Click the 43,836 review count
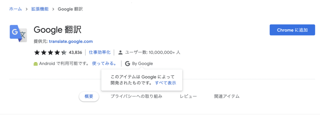 (x=75, y=53)
